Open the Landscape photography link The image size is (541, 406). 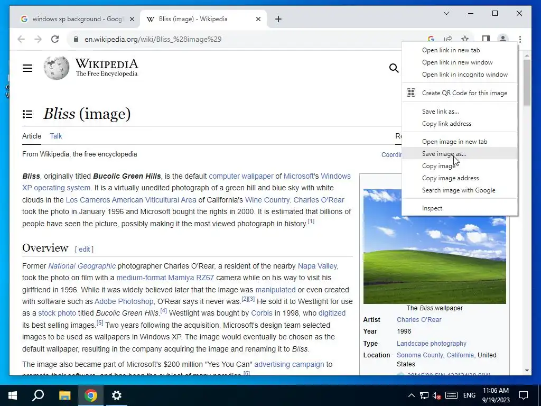coord(431,343)
